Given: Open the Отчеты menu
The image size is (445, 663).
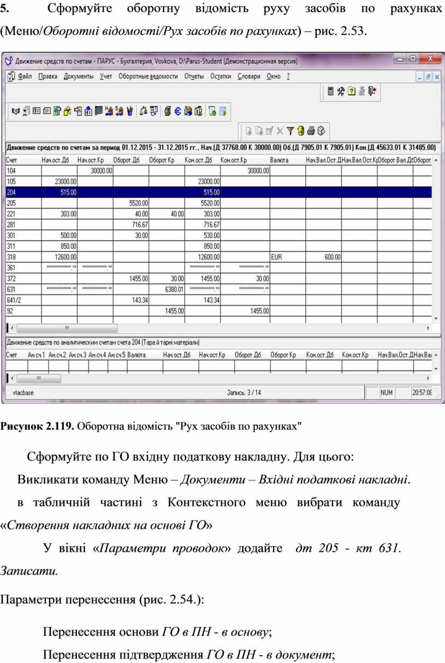Looking at the screenshot, I should pos(194,76).
